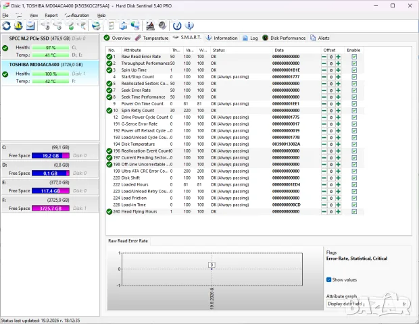
Task: Switch to the Temperature tab
Action: 152,38
